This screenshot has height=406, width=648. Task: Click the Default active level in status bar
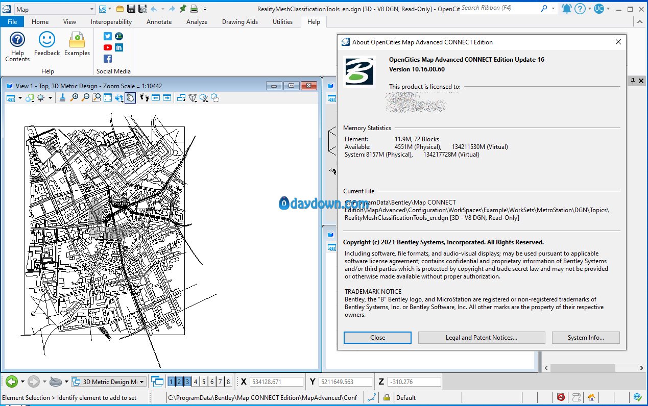[406, 398]
